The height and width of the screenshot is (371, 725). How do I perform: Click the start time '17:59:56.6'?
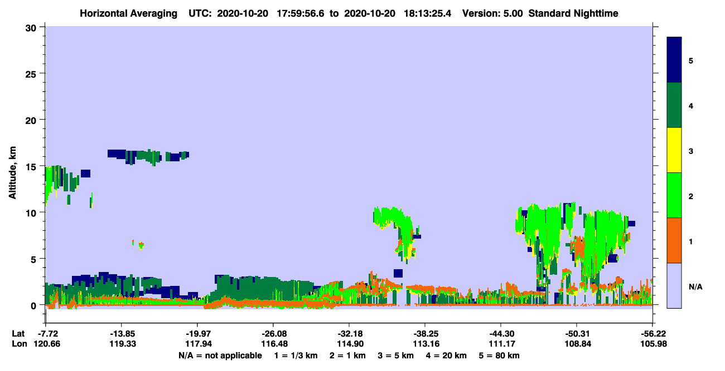point(300,13)
